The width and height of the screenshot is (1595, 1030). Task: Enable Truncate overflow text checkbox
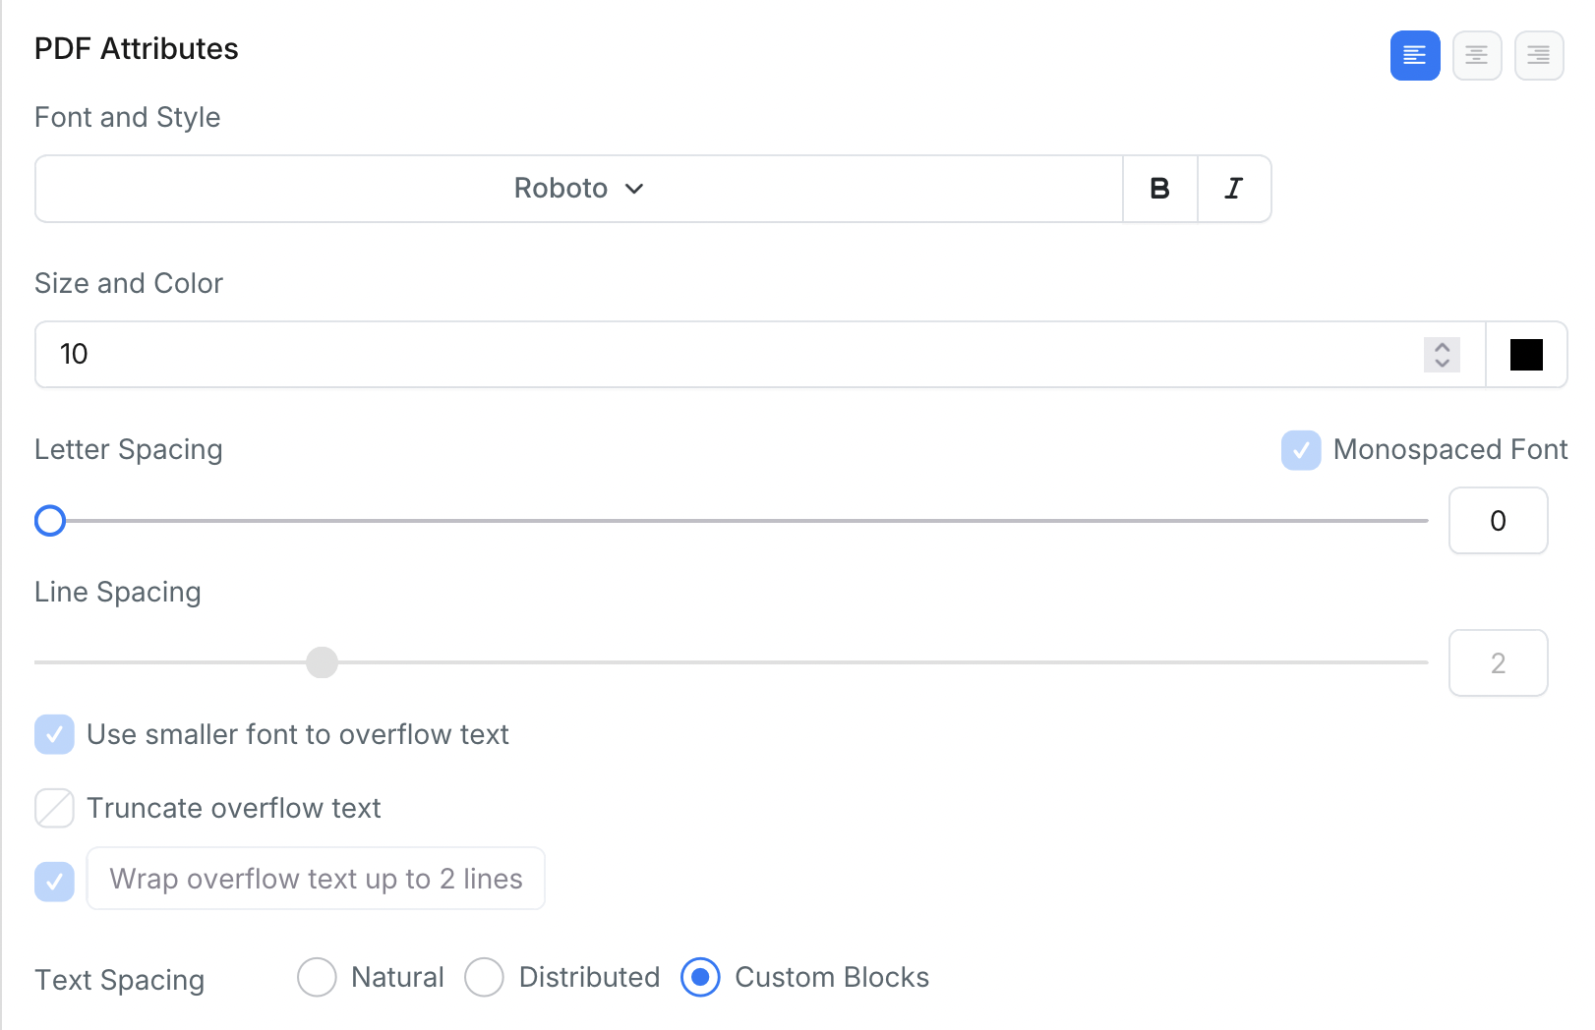tap(54, 808)
